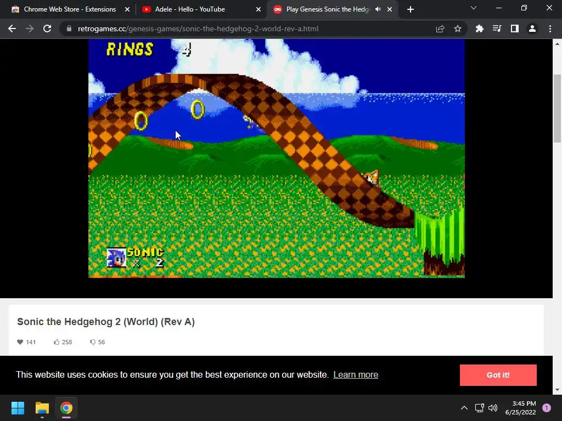Click the page vertical scrollbar thumb
The height and width of the screenshot is (421, 562).
558,109
